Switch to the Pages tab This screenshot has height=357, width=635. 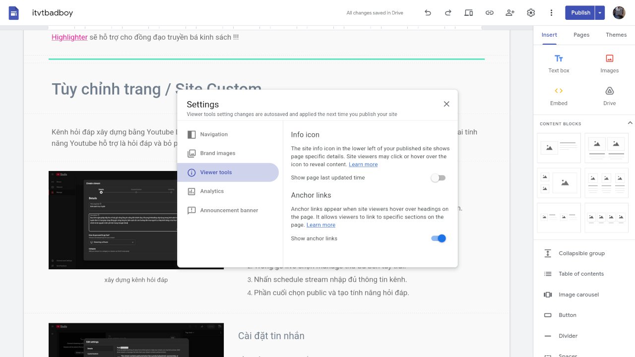point(581,35)
